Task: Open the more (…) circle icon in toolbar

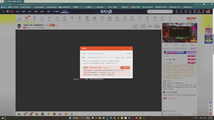Action: 170,18
